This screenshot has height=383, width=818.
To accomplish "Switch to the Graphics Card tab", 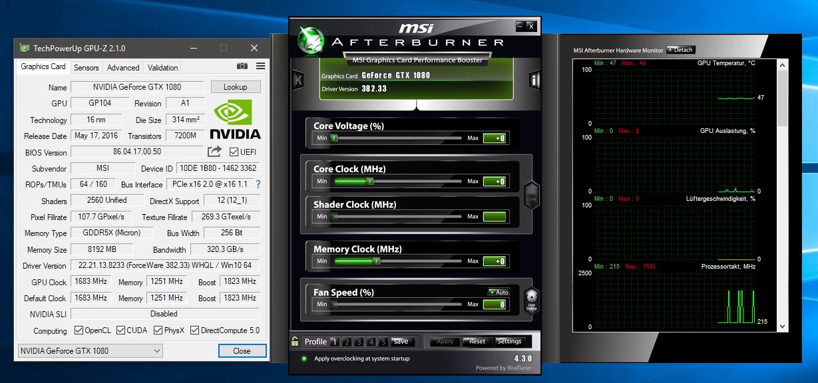I will coord(43,66).
